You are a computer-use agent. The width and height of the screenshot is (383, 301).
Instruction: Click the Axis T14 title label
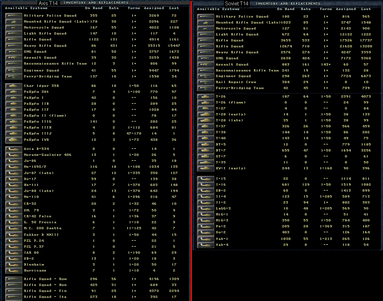click(48, 3)
